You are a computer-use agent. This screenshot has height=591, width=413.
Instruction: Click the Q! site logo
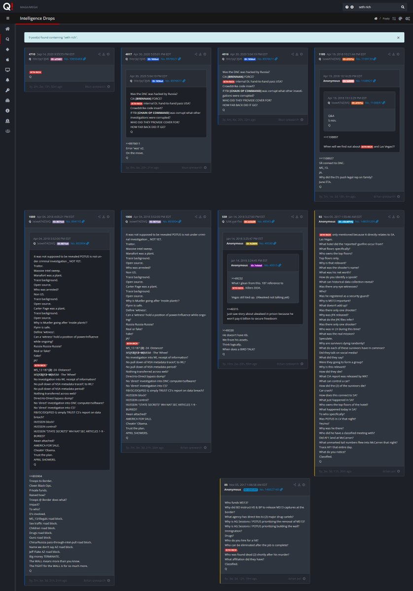(x=7, y=6)
